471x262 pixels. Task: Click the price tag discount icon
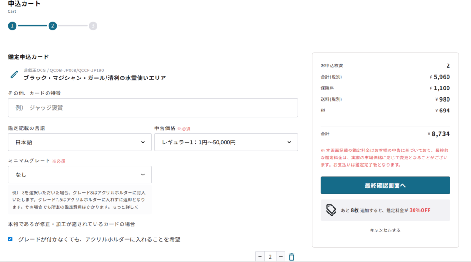[331, 210]
